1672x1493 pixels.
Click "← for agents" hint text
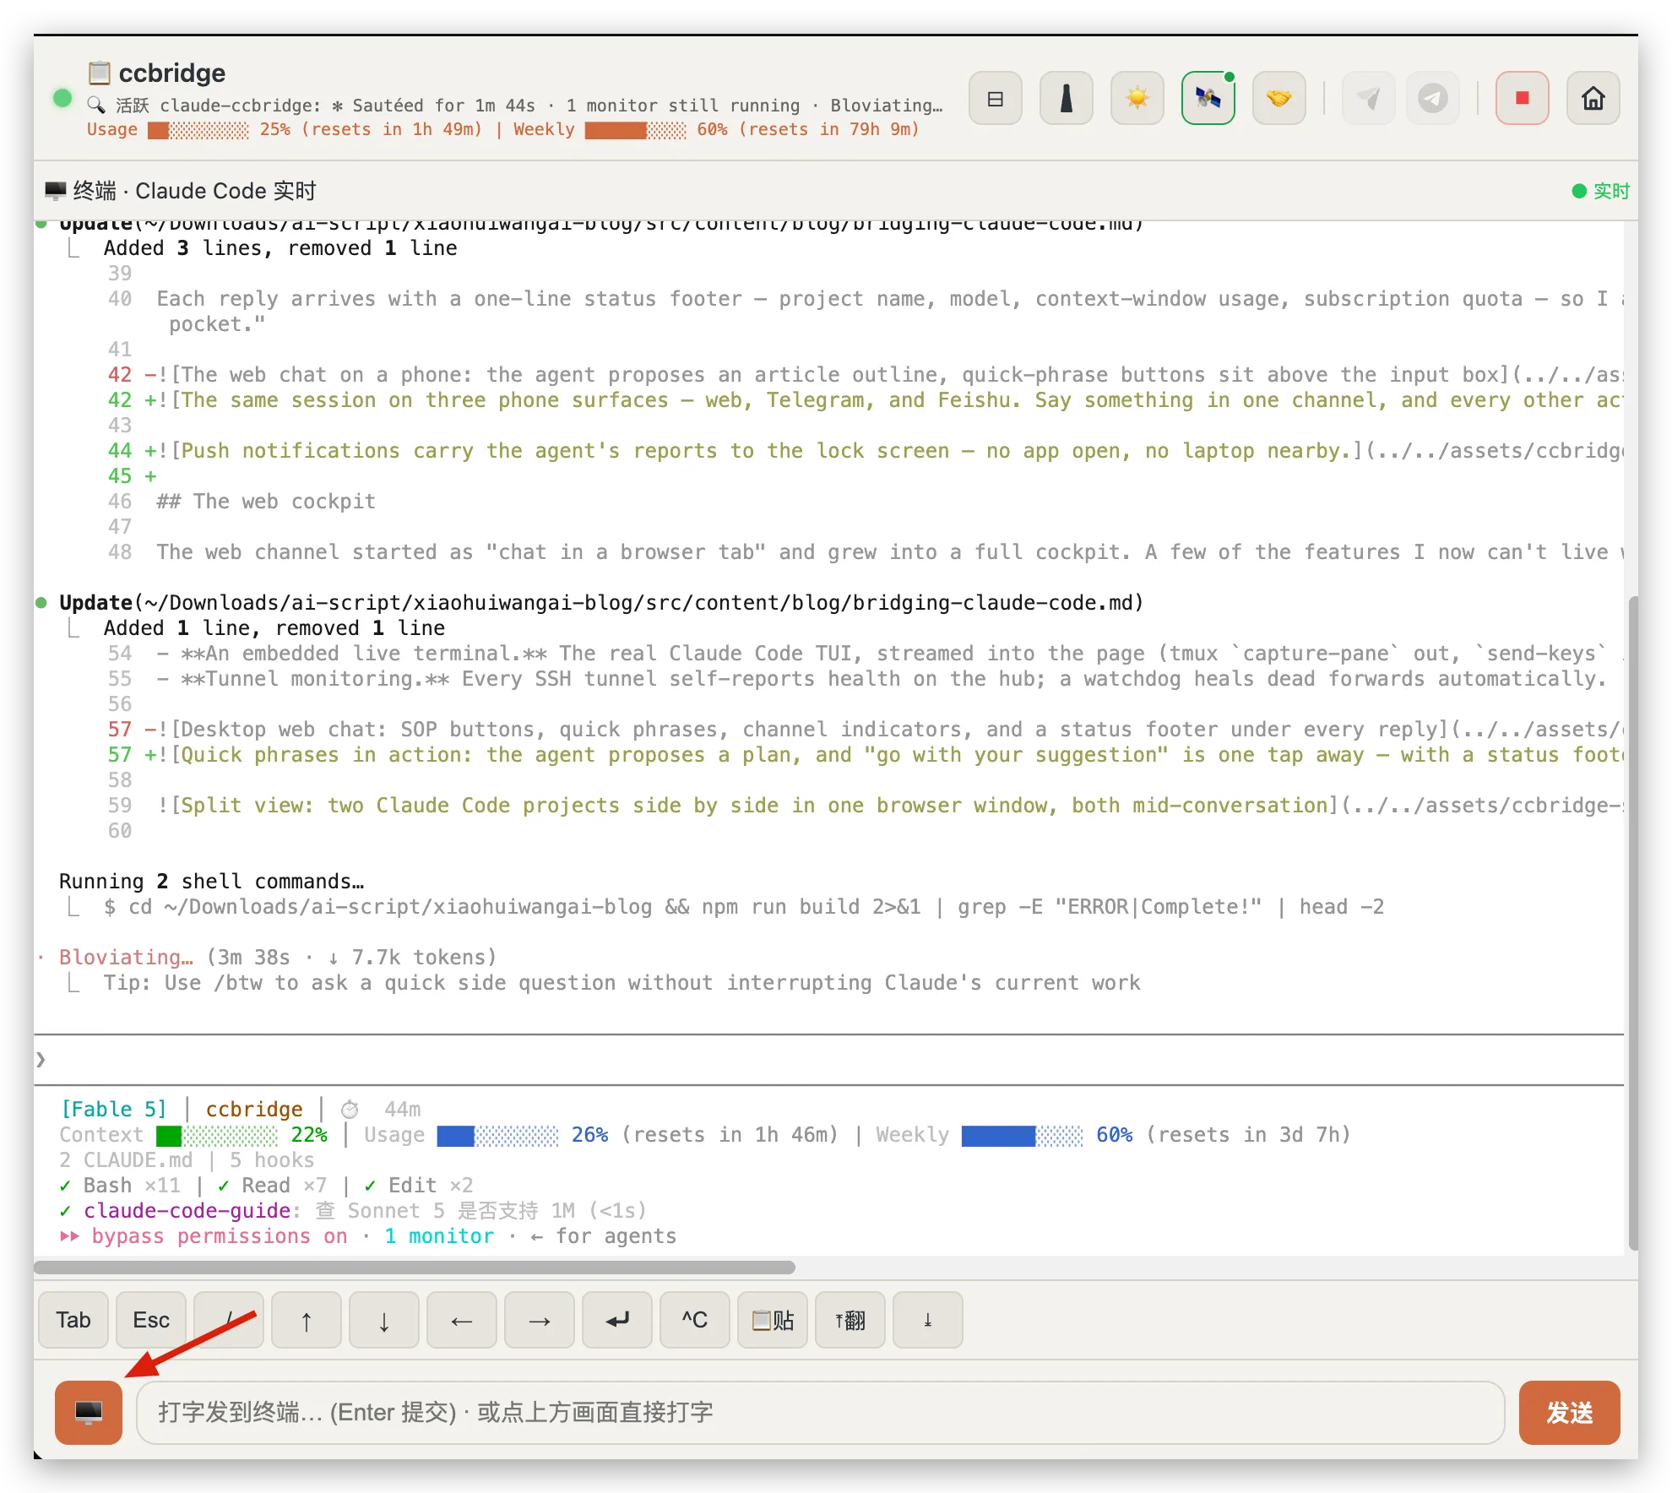(x=604, y=1236)
